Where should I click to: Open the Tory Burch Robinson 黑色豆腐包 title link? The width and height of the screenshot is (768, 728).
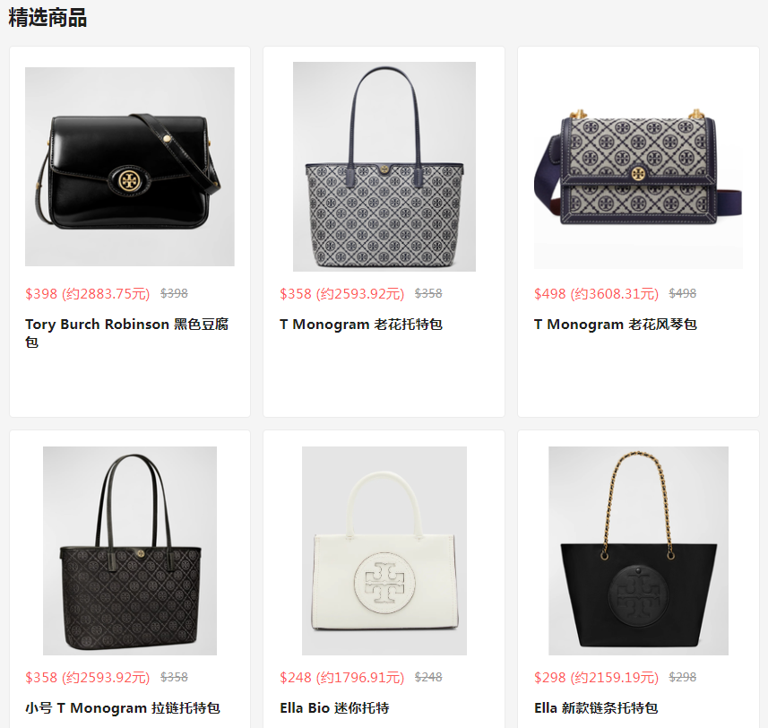tap(127, 333)
